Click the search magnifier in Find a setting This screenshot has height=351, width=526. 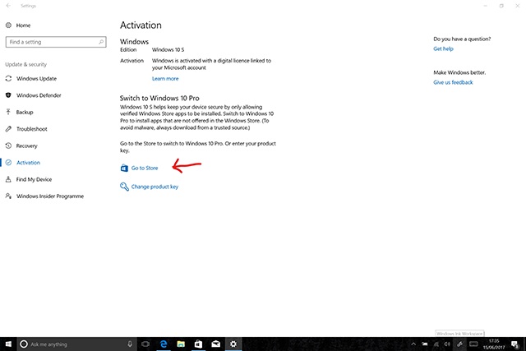click(x=101, y=42)
